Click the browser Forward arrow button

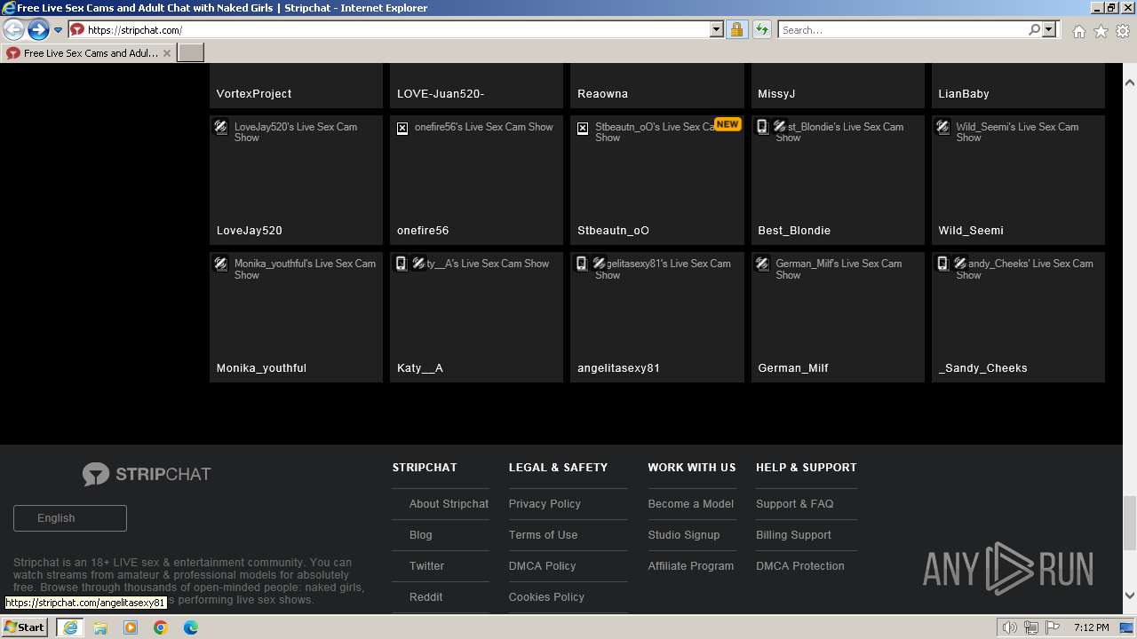tap(38, 29)
